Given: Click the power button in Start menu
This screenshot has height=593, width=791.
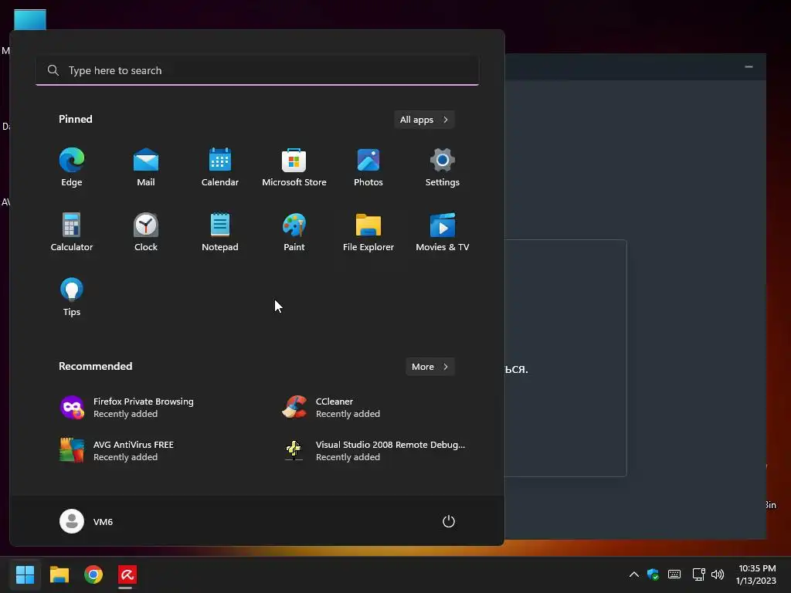Looking at the screenshot, I should pos(449,521).
